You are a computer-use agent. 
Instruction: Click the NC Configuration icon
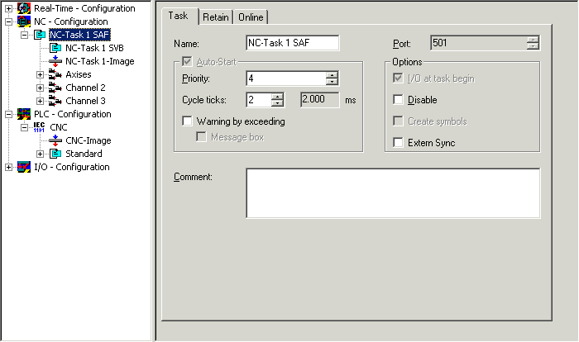(24, 21)
